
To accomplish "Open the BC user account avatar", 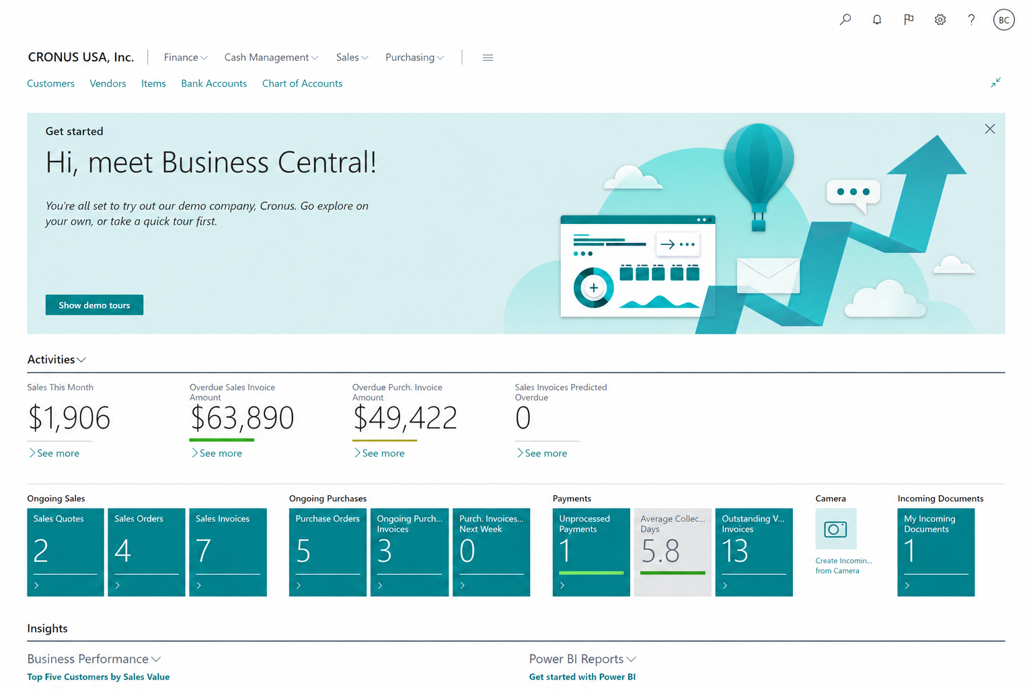I will coord(1003,20).
